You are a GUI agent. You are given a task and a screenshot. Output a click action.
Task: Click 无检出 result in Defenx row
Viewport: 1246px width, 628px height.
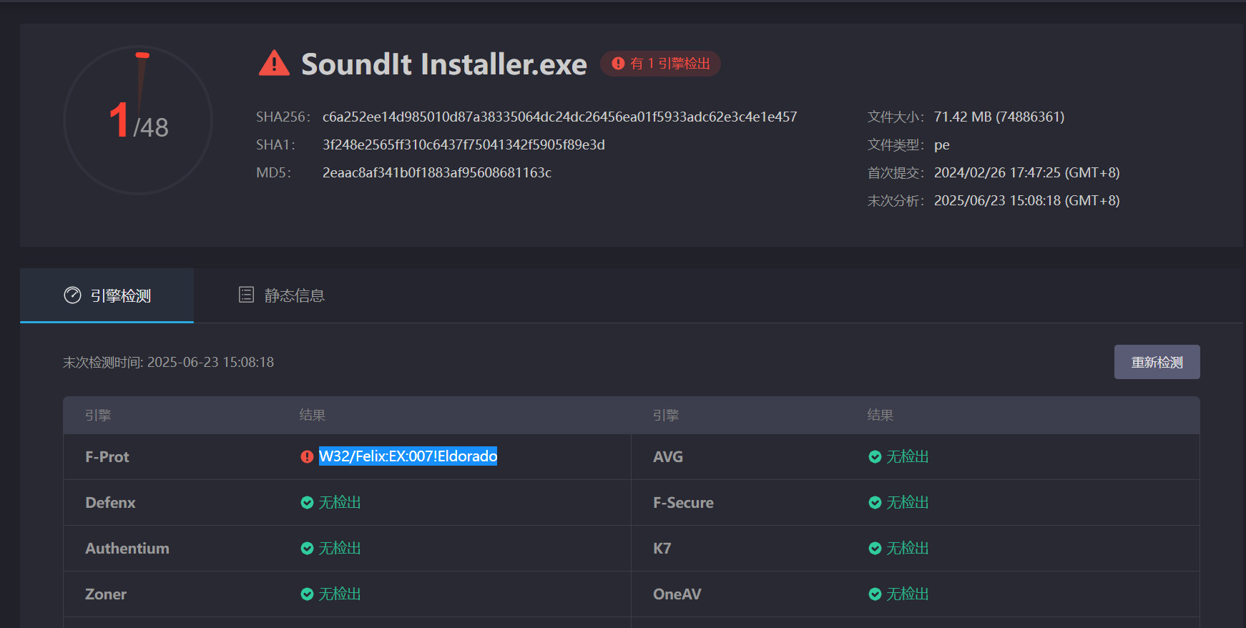(340, 502)
